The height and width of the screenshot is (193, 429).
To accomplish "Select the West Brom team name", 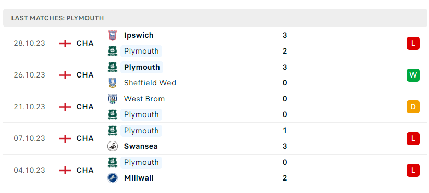I will [x=144, y=99].
